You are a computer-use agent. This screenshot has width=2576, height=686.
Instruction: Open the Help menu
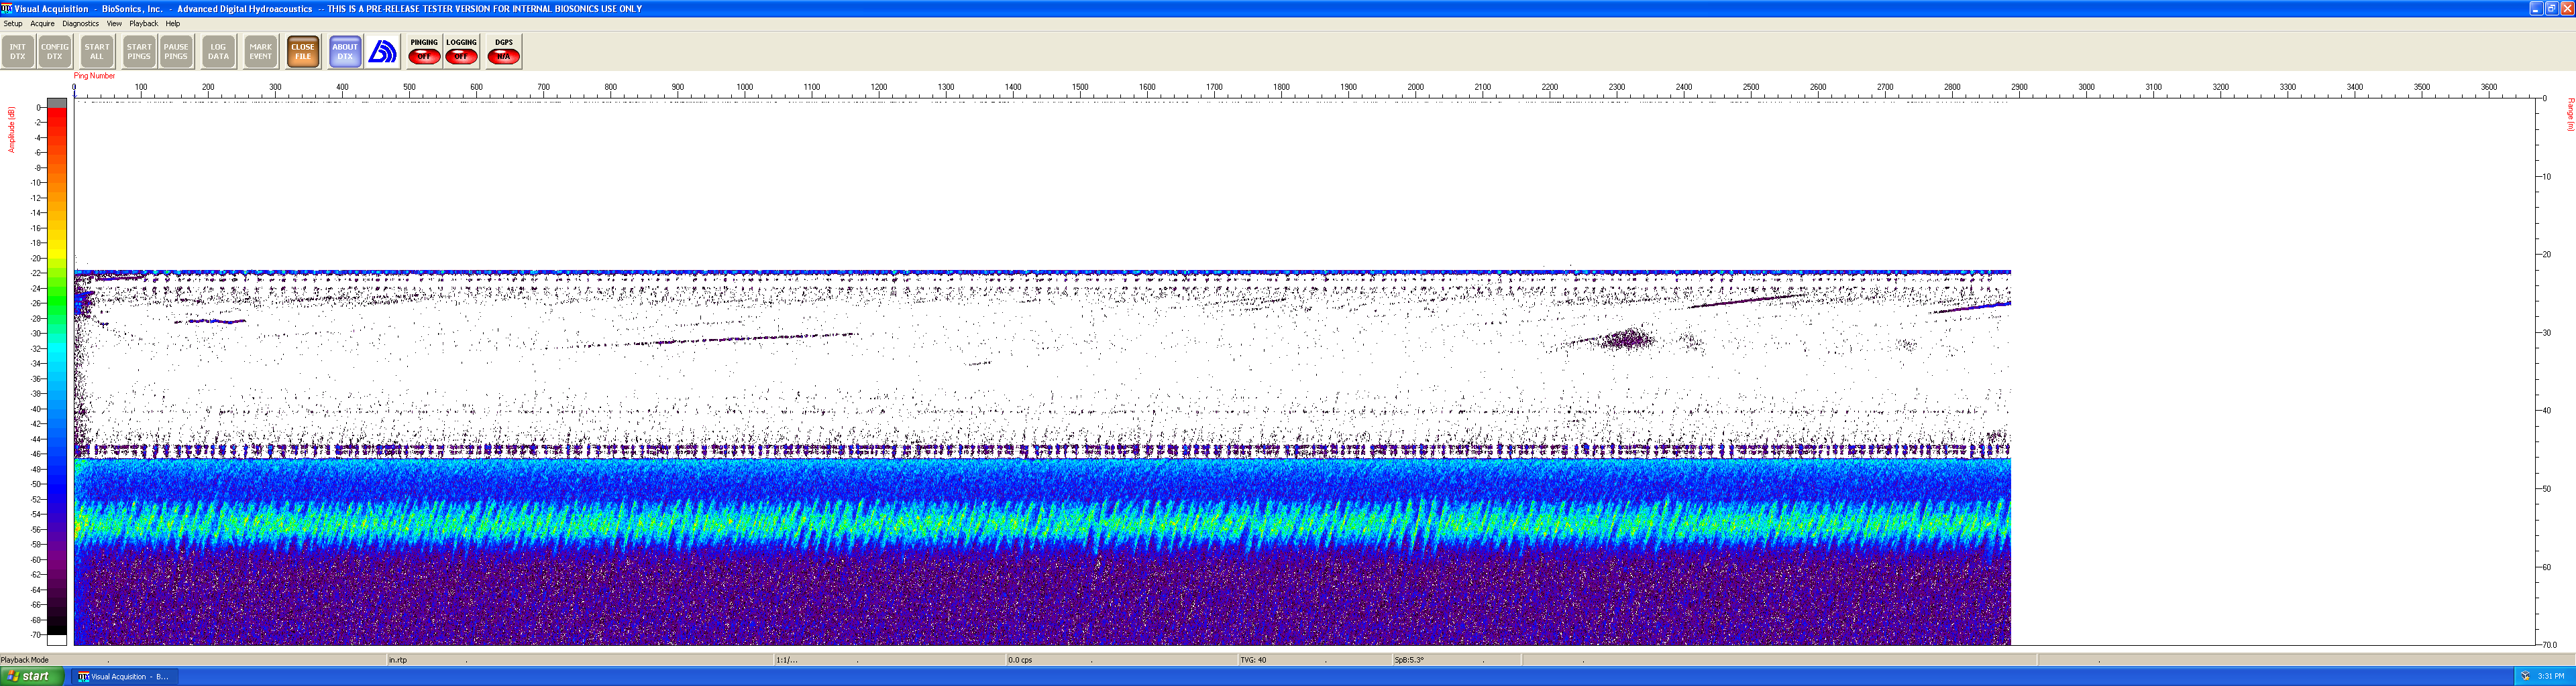coord(173,24)
